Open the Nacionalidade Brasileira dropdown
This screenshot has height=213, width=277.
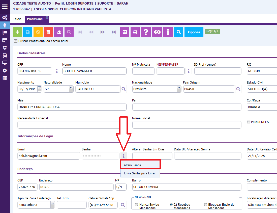179,89
